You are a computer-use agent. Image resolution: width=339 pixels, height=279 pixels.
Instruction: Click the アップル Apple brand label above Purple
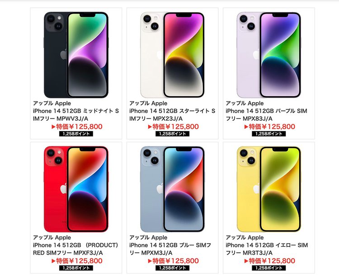(245, 103)
